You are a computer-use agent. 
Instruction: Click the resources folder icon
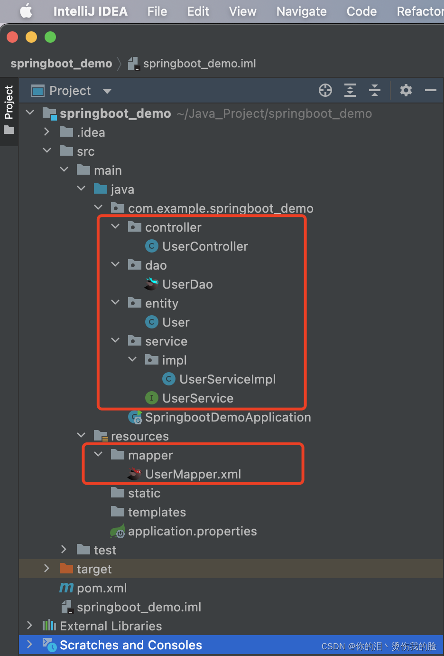pos(101,436)
